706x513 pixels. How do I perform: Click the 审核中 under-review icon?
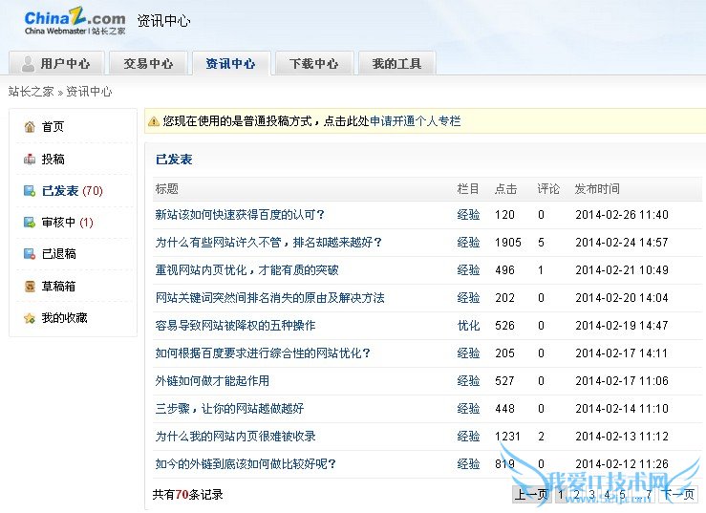click(30, 223)
